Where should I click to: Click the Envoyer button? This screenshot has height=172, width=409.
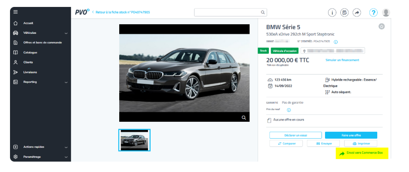323,143
